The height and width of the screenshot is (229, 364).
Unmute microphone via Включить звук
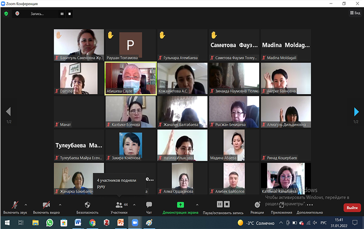tap(15, 205)
